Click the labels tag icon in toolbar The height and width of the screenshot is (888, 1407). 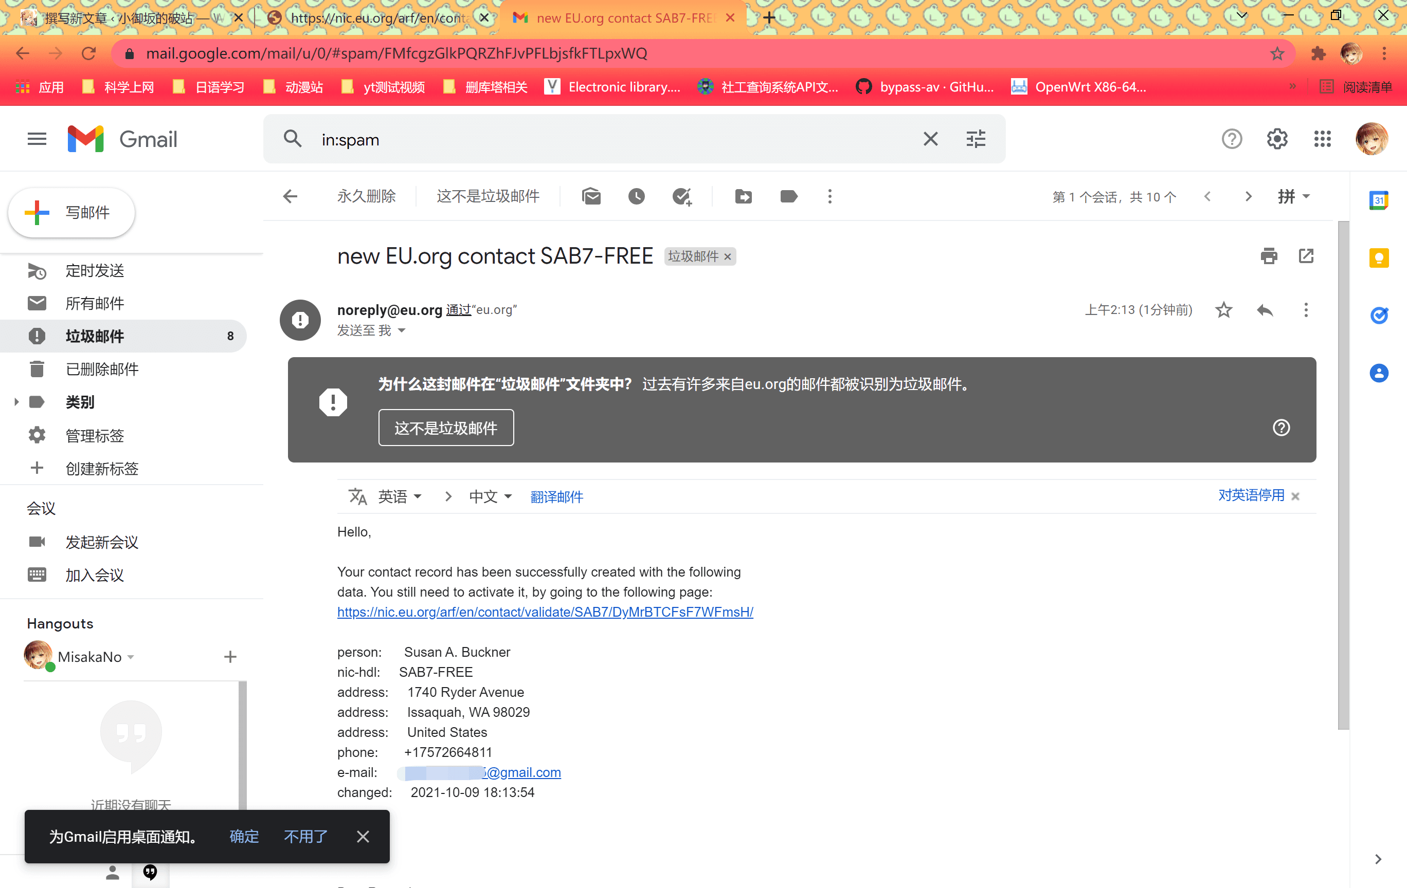tap(788, 197)
